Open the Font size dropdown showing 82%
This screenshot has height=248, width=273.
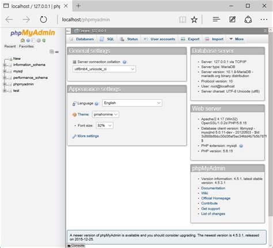[x=104, y=126]
